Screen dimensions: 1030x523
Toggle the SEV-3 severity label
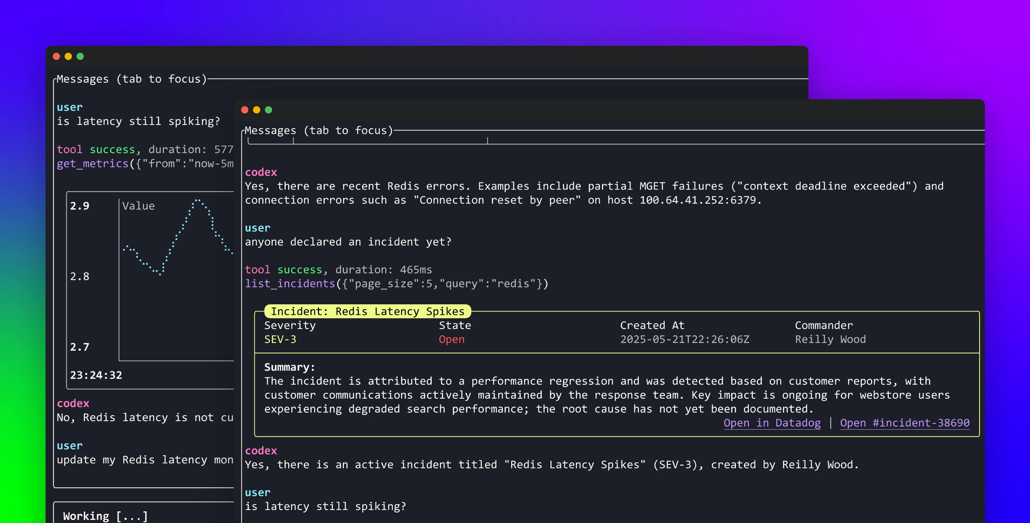point(280,339)
